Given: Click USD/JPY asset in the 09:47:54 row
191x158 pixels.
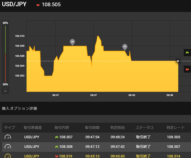Looking at the screenshot, I should click(x=31, y=137).
